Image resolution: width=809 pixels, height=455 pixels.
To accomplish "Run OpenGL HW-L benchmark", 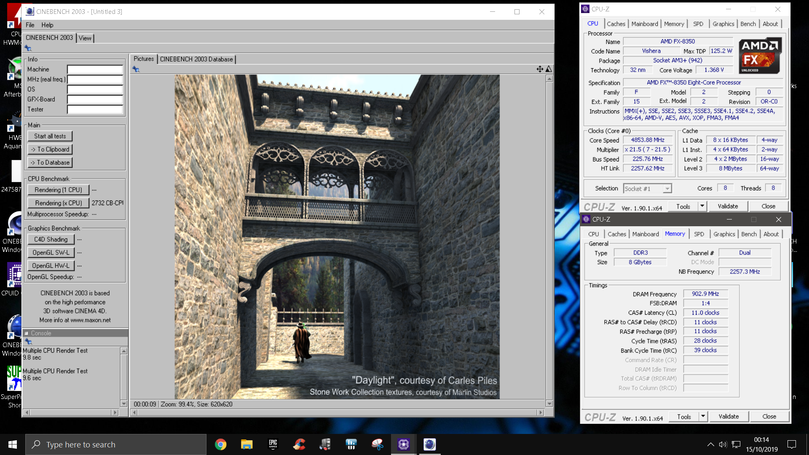I will point(51,265).
